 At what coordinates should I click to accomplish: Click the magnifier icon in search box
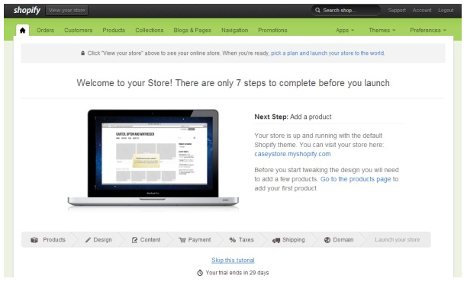(x=317, y=10)
